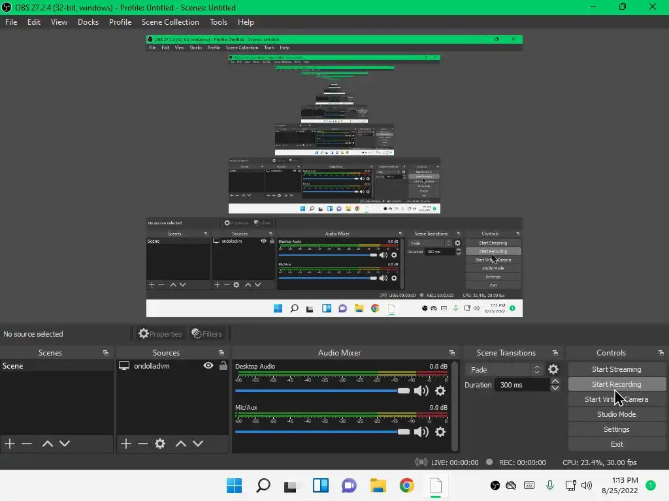The image size is (669, 501).
Task: Click Start Recording
Action: click(x=617, y=384)
